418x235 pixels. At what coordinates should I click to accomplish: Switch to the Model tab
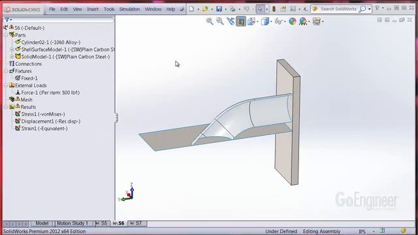click(42, 223)
